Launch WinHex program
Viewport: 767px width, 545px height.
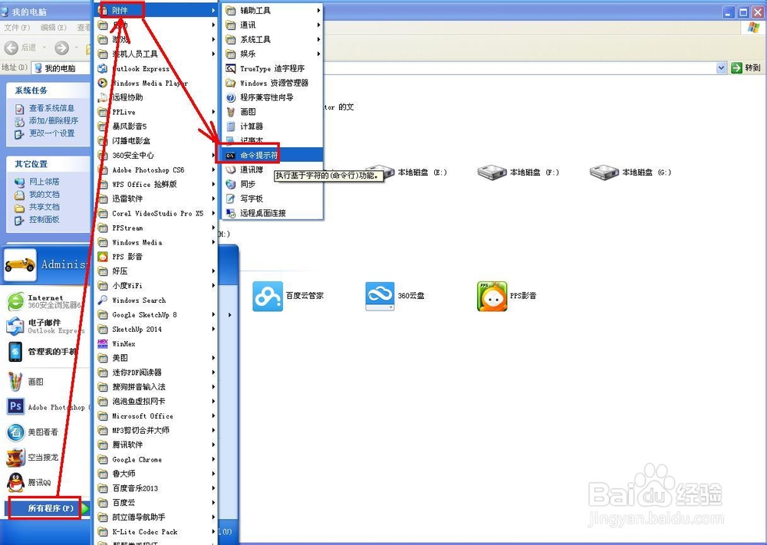[x=156, y=343]
